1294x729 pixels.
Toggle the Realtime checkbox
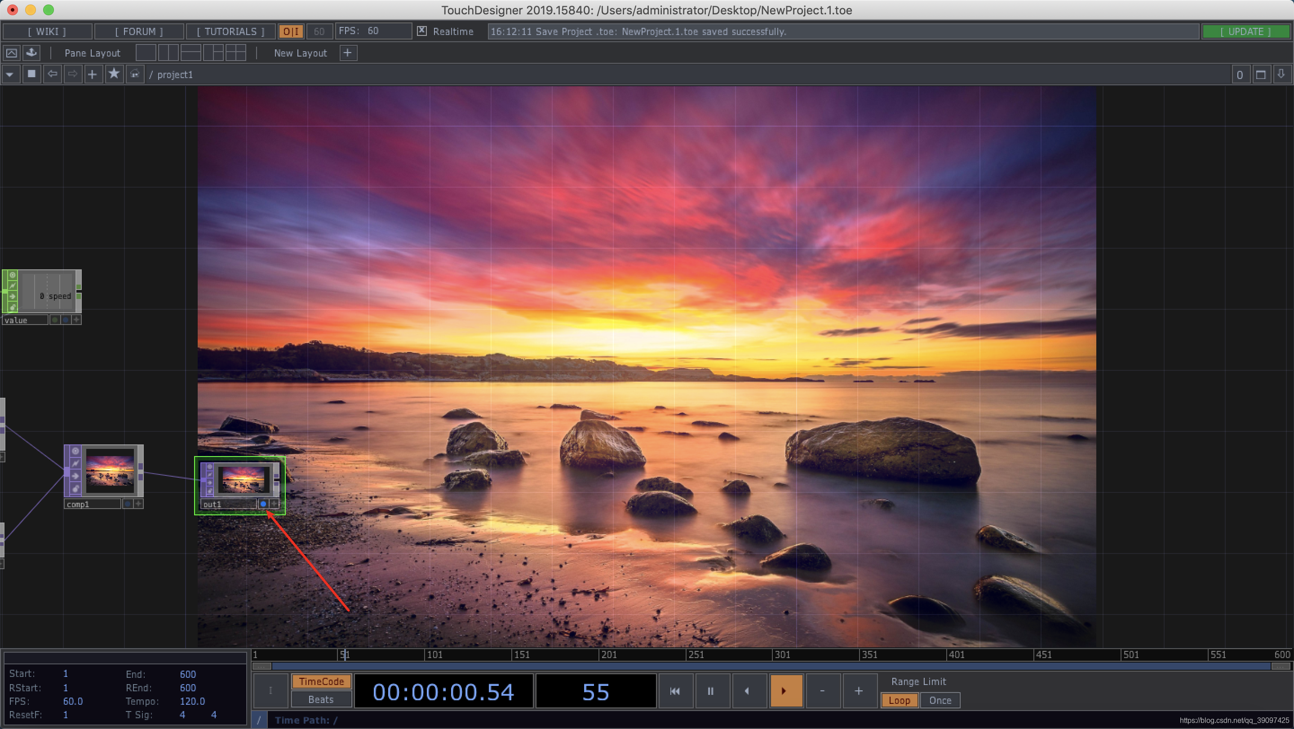422,31
